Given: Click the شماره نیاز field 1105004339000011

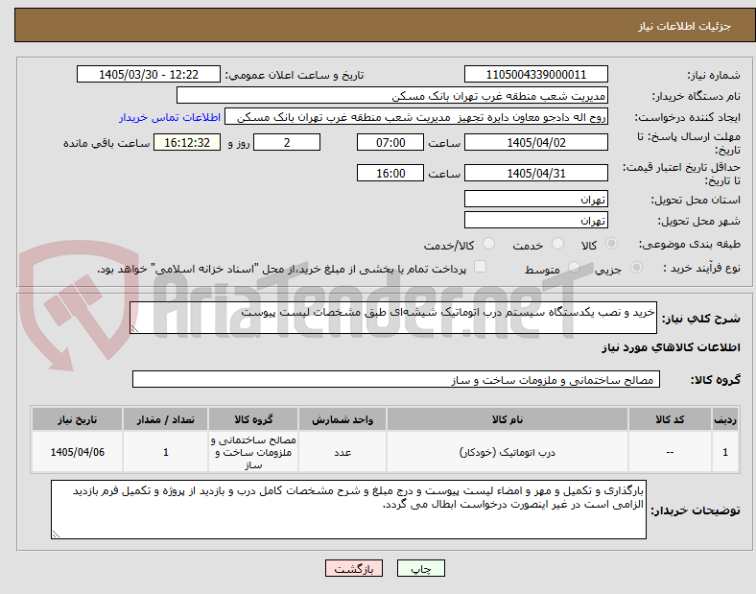Looking at the screenshot, I should pyautogui.click(x=535, y=74).
